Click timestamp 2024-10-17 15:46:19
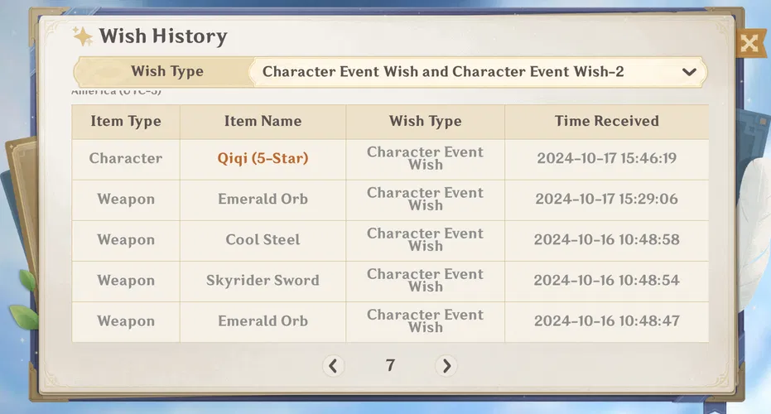 click(606, 158)
